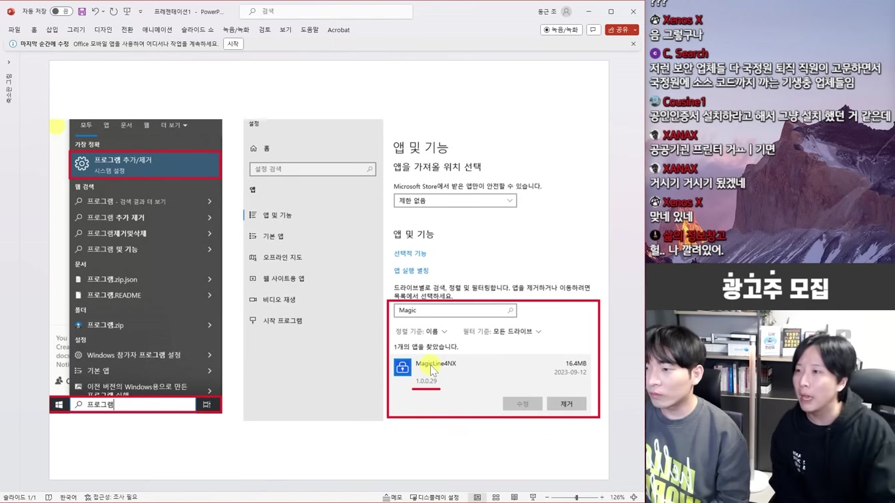Start Slide Show view icon in status bar

[x=533, y=497]
